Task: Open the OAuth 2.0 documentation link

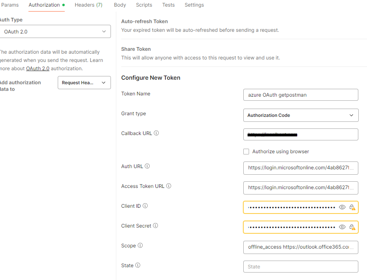Action: [x=38, y=68]
